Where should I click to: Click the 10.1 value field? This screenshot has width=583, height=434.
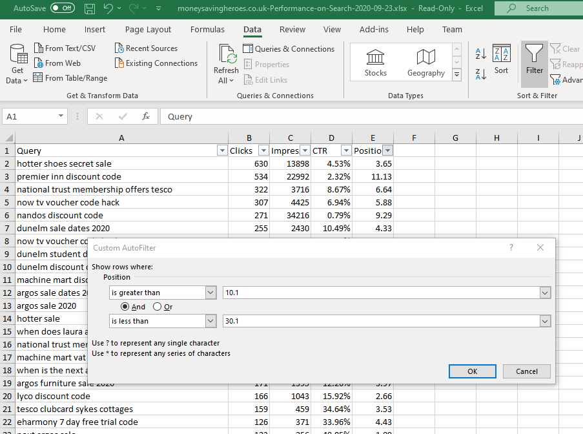click(x=382, y=293)
